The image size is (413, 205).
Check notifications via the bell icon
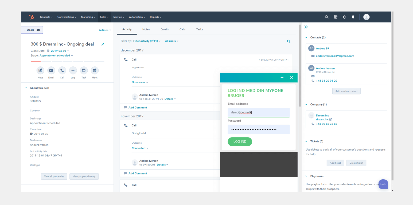353,17
